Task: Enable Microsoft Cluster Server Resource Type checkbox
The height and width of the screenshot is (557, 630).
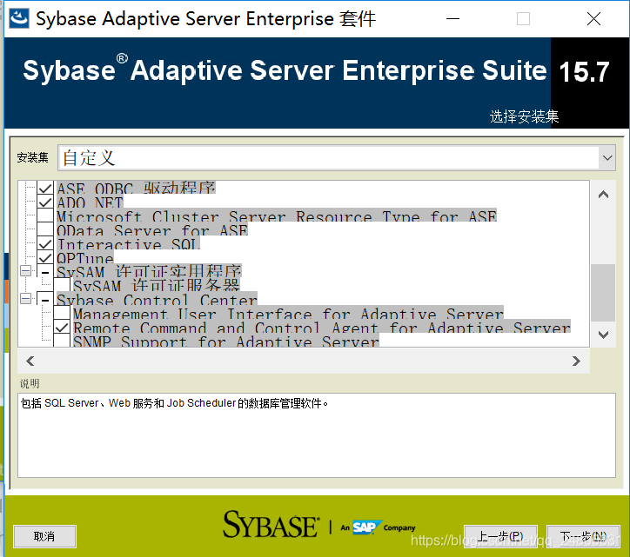Action: 45,216
